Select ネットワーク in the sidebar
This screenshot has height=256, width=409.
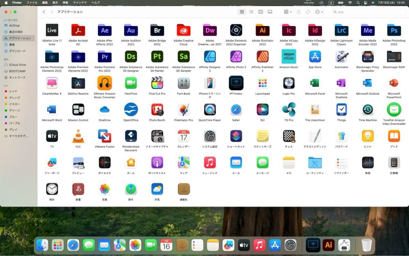19,77
